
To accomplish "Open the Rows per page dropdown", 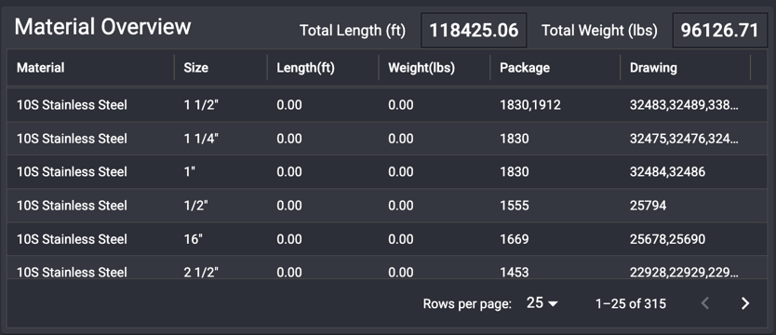I will [542, 302].
